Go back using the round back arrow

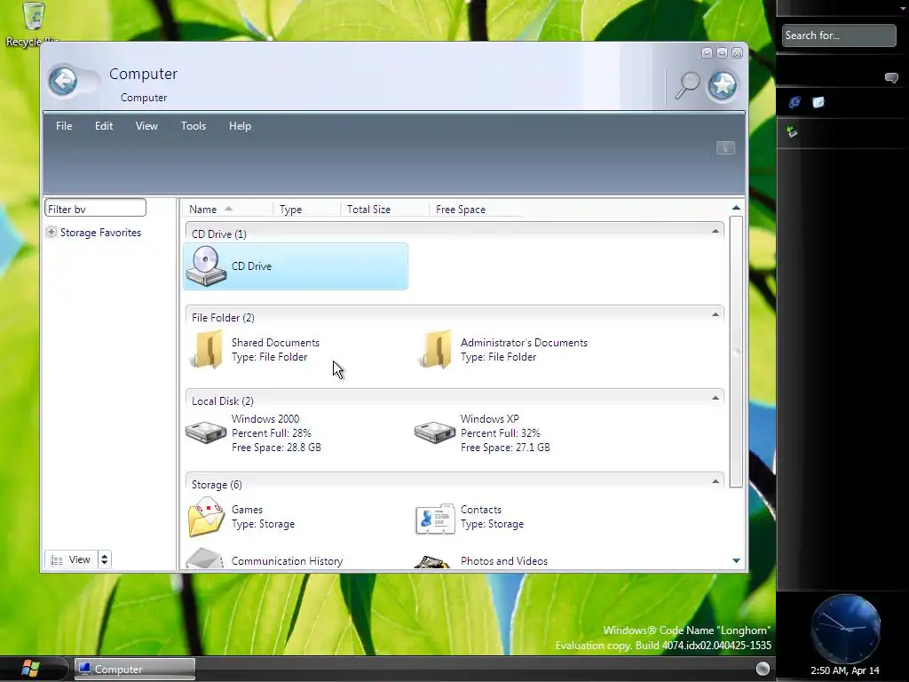(x=63, y=81)
